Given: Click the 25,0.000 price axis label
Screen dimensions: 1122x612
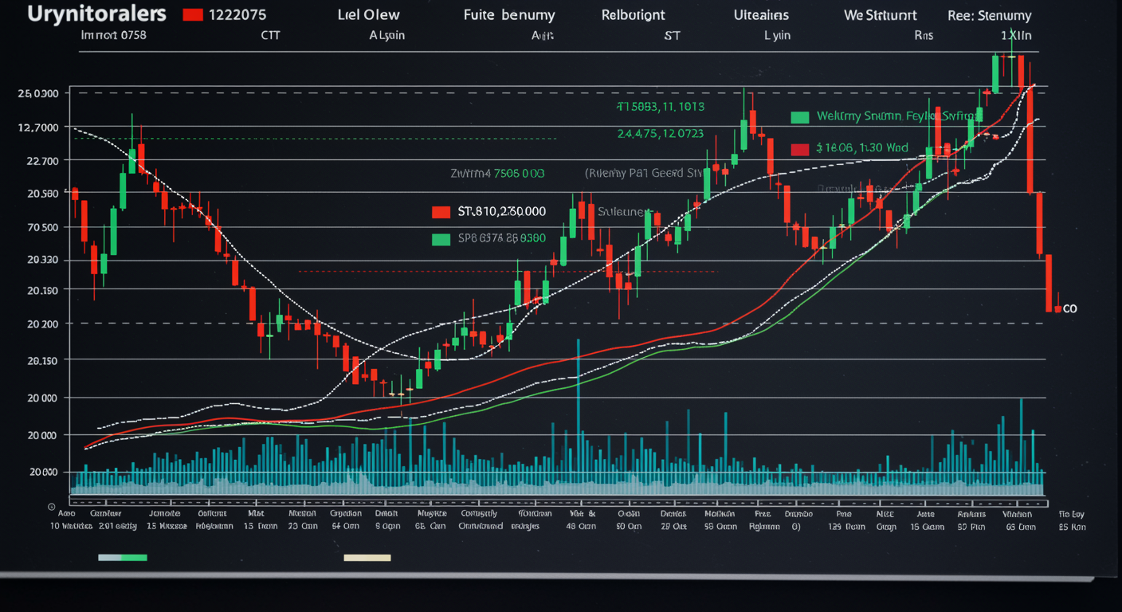Looking at the screenshot, I should (x=37, y=93).
